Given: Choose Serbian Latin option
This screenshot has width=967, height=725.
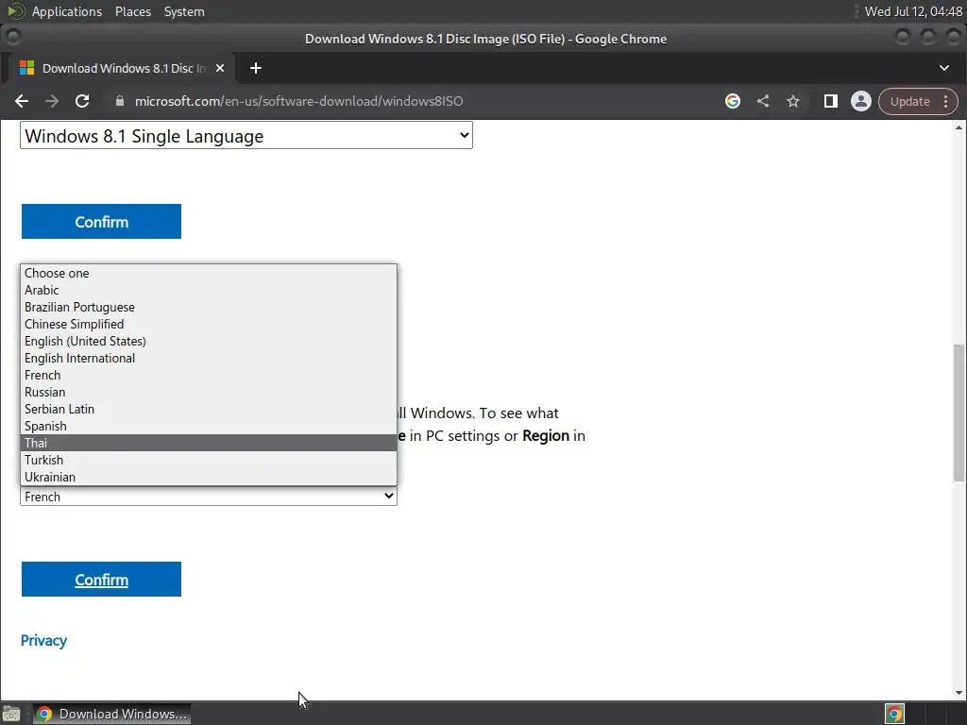Looking at the screenshot, I should point(209,410).
